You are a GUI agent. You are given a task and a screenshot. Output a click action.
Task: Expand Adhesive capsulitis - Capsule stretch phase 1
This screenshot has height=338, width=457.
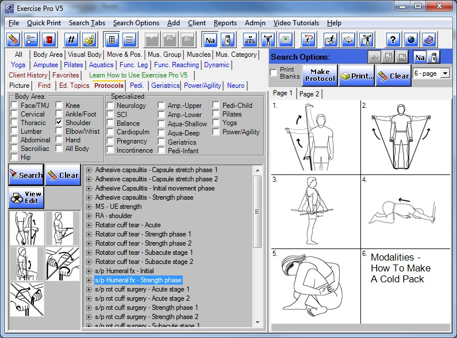pyautogui.click(x=89, y=170)
